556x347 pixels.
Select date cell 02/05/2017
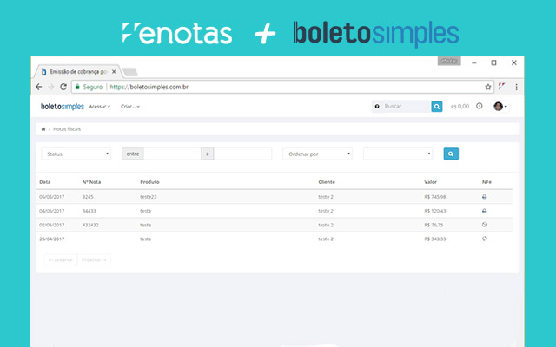point(52,225)
